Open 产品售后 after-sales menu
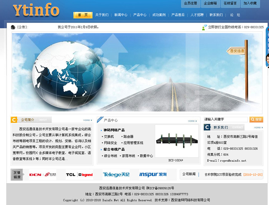Image resolution: width=269 pixels, height=205 pixels. click(178, 15)
